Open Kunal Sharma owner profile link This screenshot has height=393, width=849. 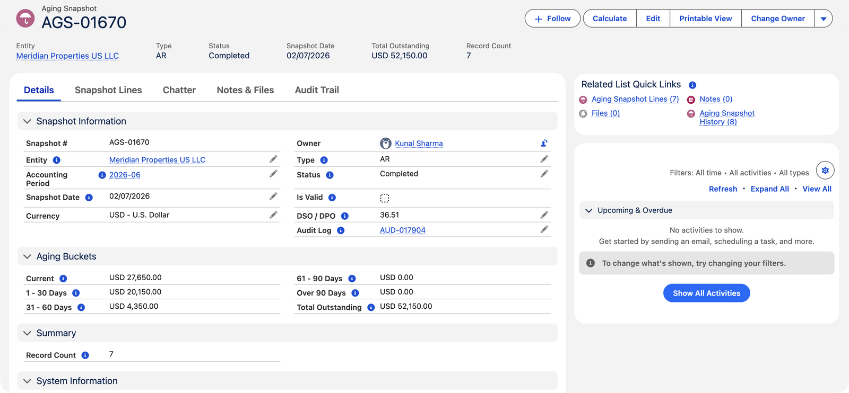click(x=419, y=144)
